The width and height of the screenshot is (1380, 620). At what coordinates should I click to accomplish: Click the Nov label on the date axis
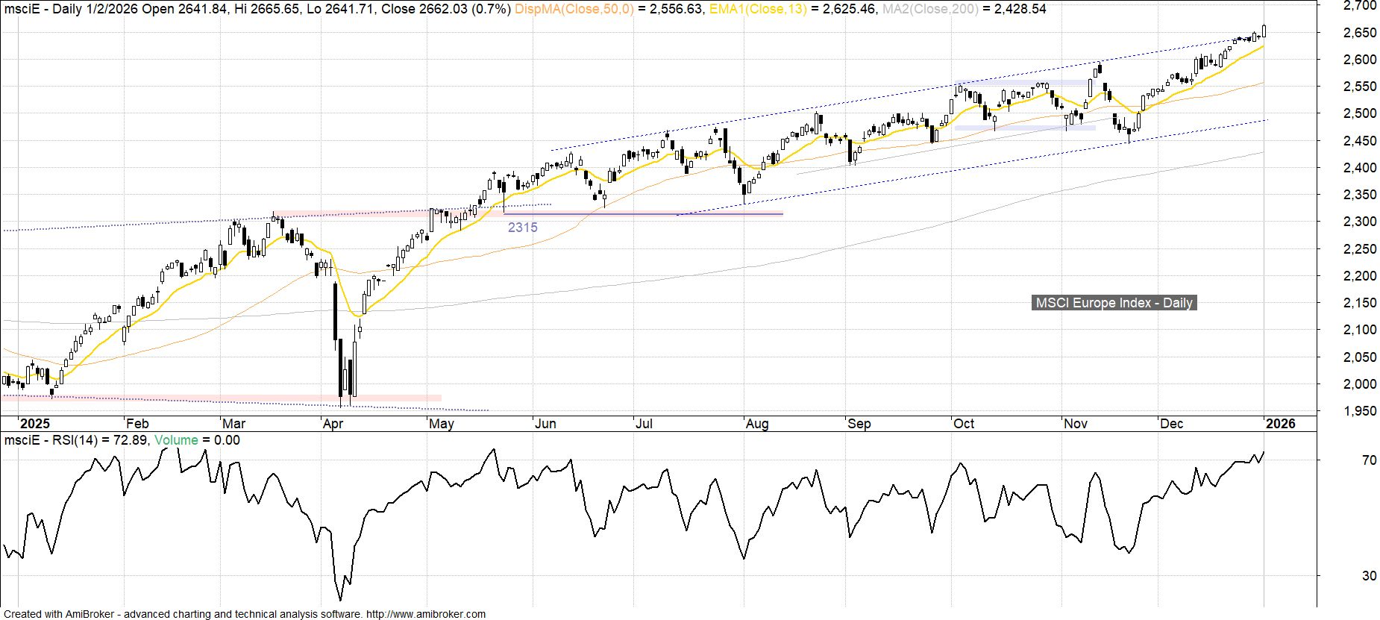(x=1075, y=424)
